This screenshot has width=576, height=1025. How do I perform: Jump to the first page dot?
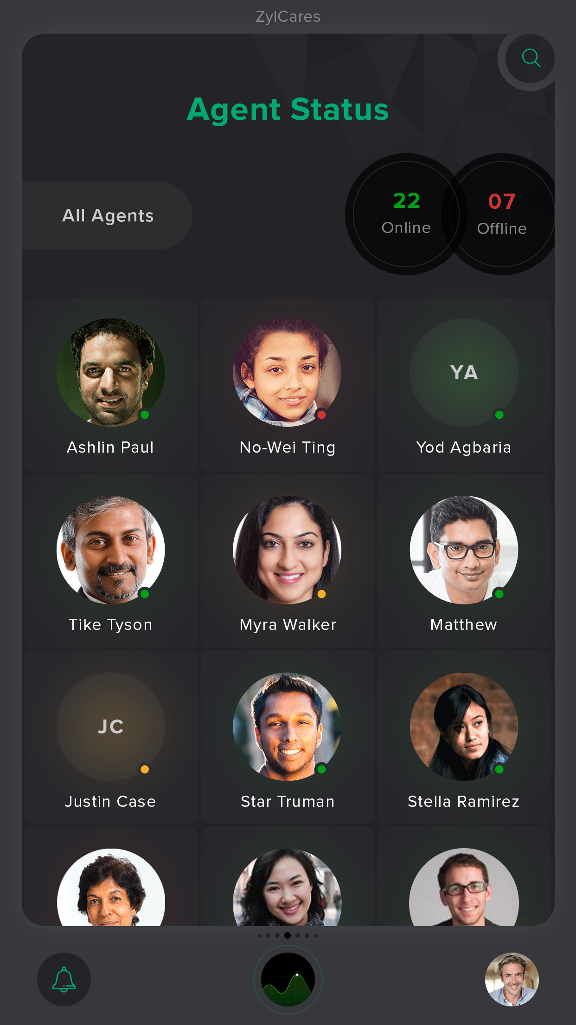click(x=259, y=935)
